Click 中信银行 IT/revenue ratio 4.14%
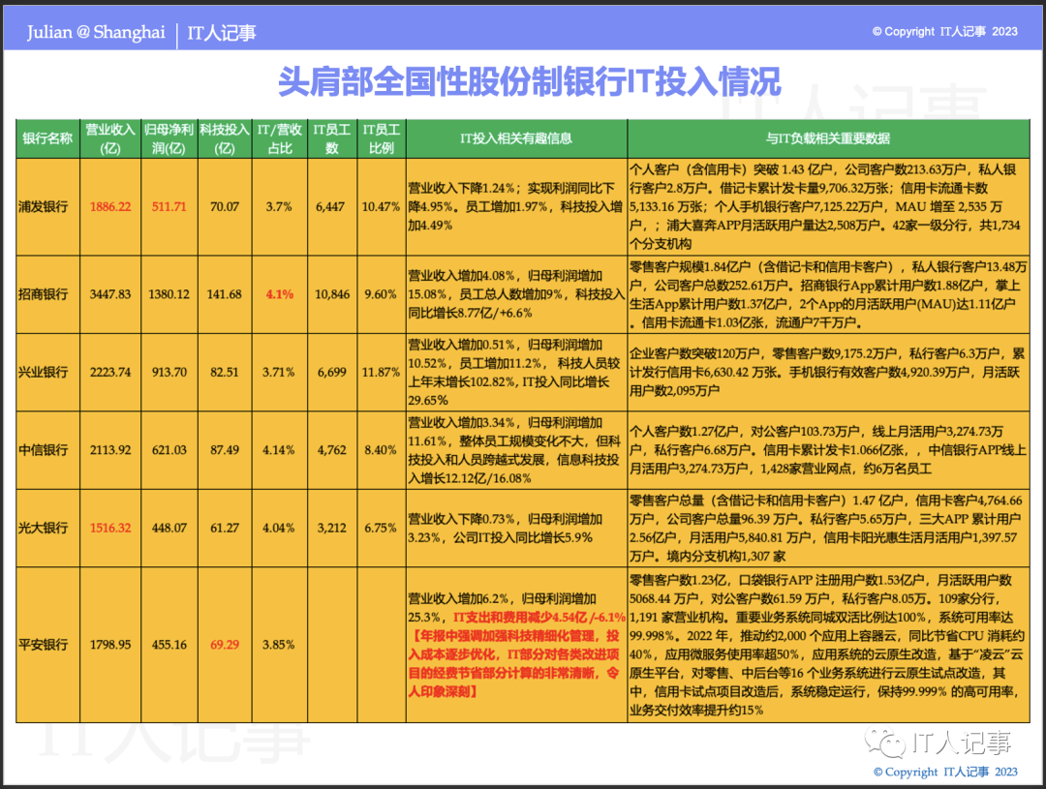 (279, 450)
